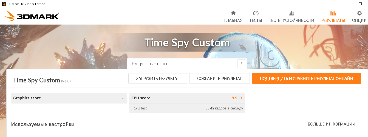Screen dimensions: 368x137
Task: Click the БОЛЬШЕ ИНФОРМАЦИИ button
Action: [x=331, y=124]
